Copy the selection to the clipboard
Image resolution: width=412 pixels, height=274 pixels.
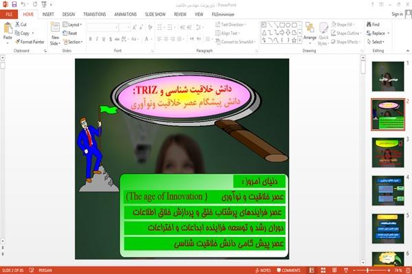[x=23, y=33]
